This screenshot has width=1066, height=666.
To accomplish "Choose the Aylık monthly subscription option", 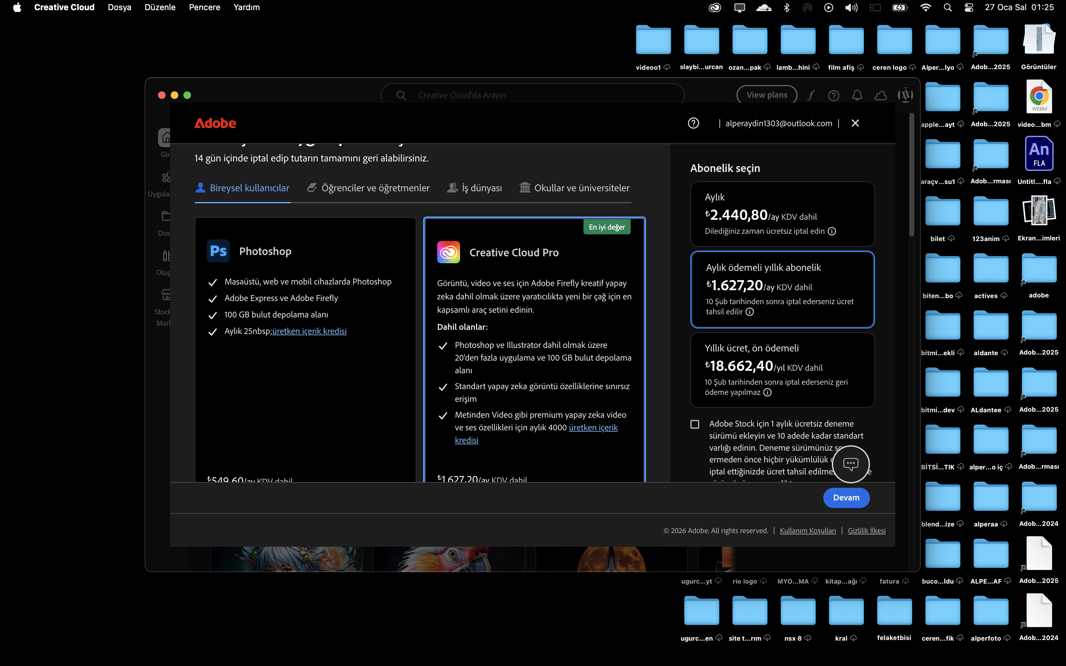I will pyautogui.click(x=782, y=214).
